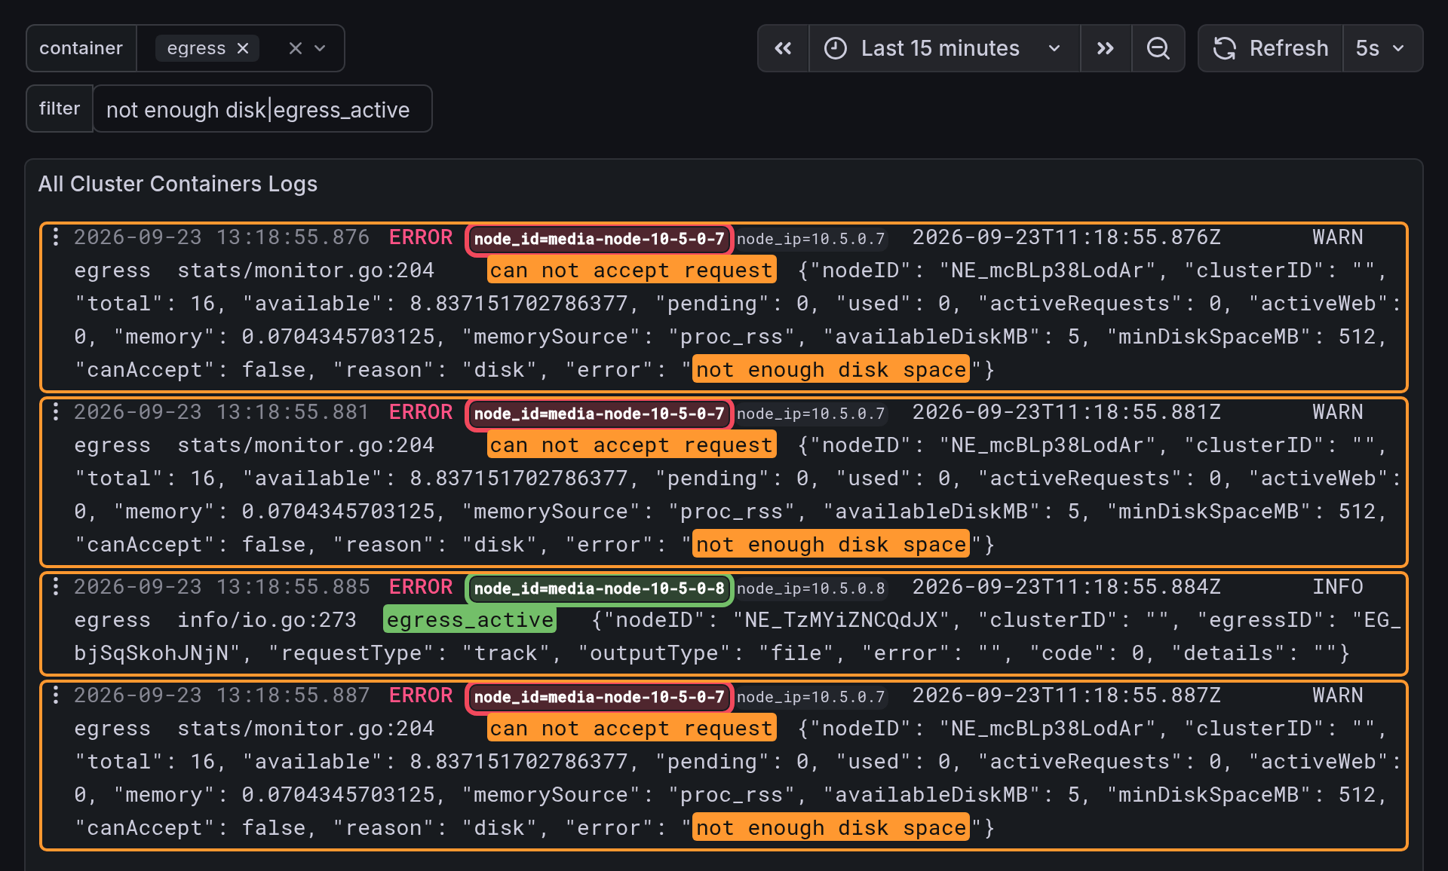
Task: Shift time range forward
Action: click(x=1106, y=48)
